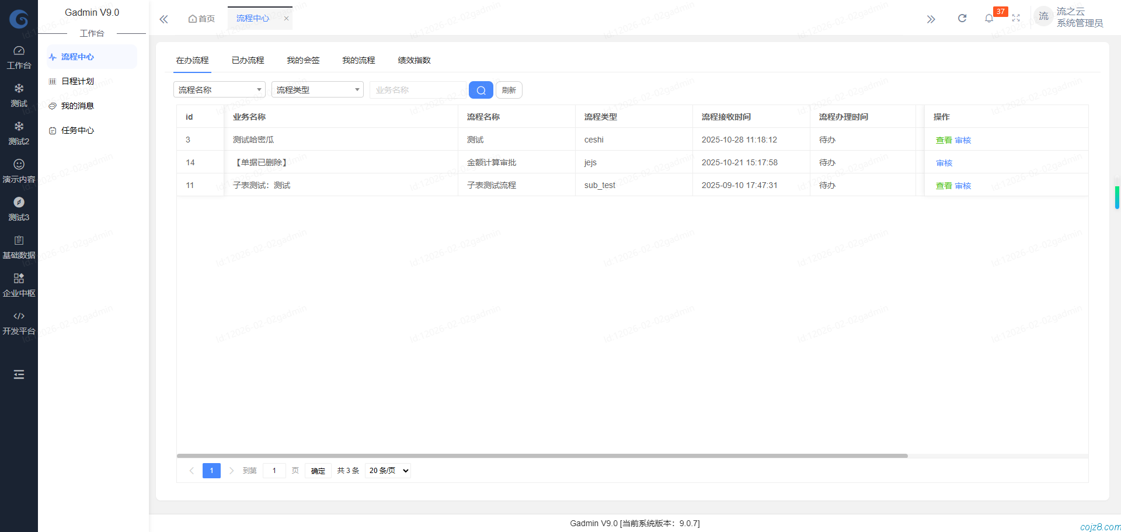Switch to the 首页 tab
This screenshot has width=1121, height=532.
click(201, 18)
